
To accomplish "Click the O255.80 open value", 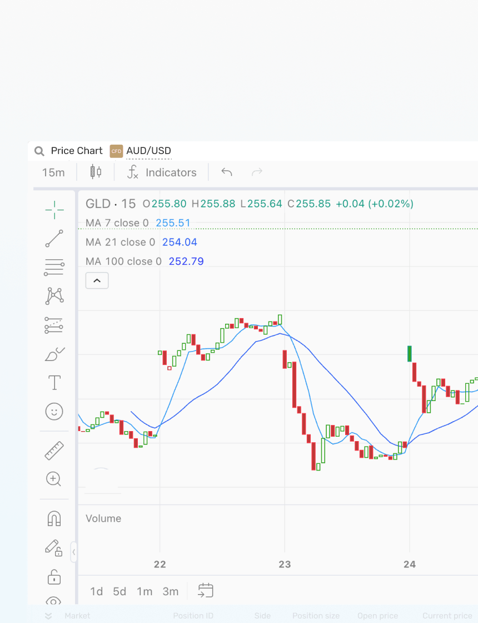I will (x=165, y=204).
